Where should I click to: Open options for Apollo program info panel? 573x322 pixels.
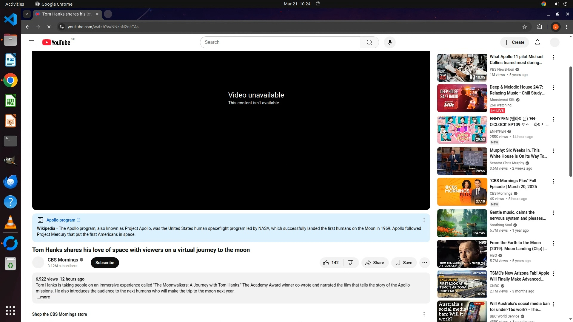(x=424, y=220)
